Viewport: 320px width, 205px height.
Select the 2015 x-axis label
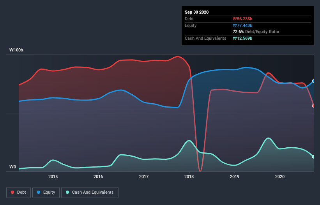(53, 177)
